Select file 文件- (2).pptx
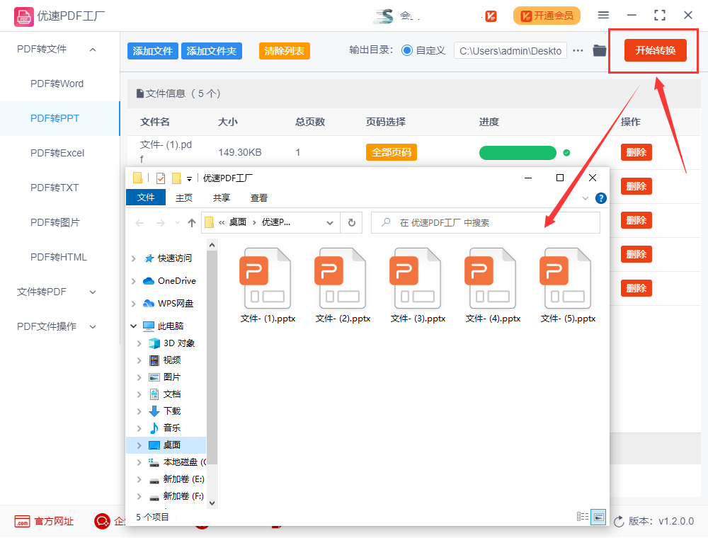 (x=343, y=285)
